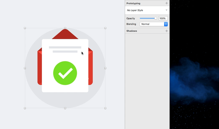Click the middle-left selection handle
This screenshot has width=219, height=129.
click(x=25, y=68)
